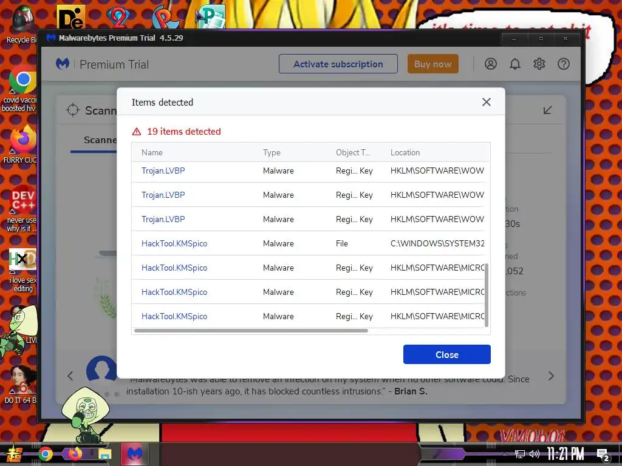622x466 pixels.
Task: Open the network tray icon
Action: (520, 454)
